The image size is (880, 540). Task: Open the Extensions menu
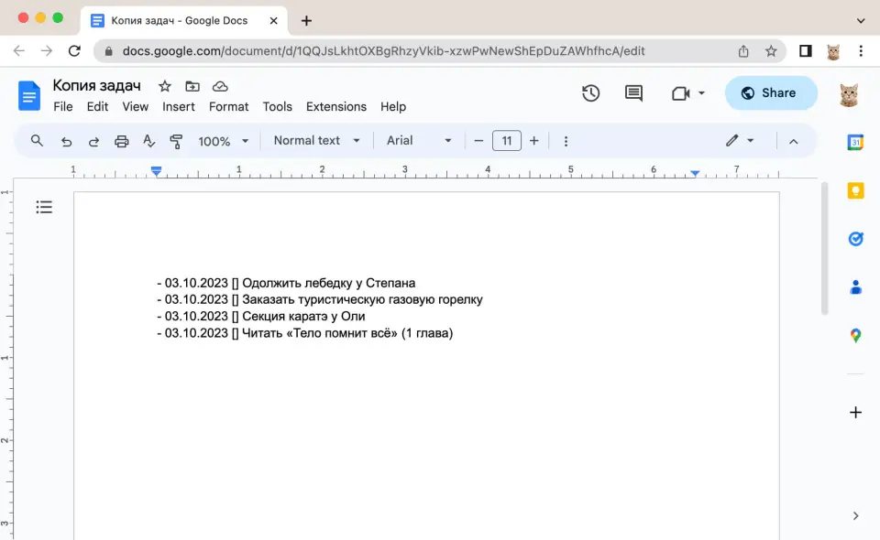point(335,106)
